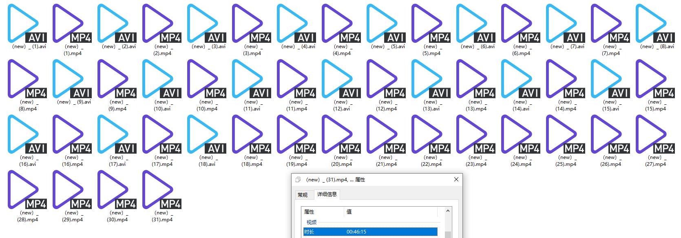Select the (new) _(2).avi file icon

click(117, 23)
